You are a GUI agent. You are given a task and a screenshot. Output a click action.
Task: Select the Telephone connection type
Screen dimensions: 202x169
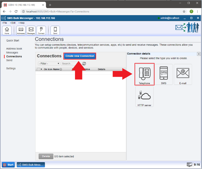144,74
